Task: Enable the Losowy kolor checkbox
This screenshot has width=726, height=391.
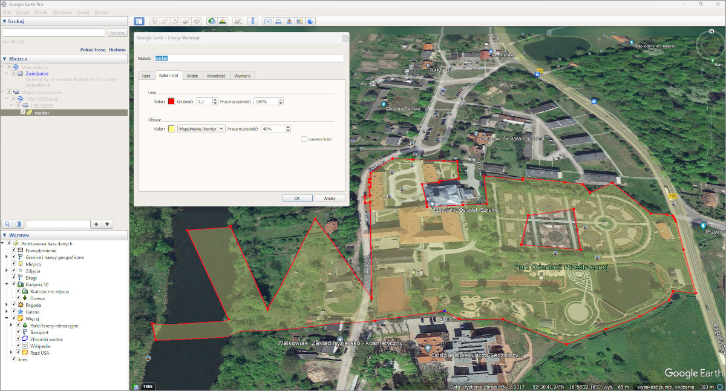Action: click(304, 139)
